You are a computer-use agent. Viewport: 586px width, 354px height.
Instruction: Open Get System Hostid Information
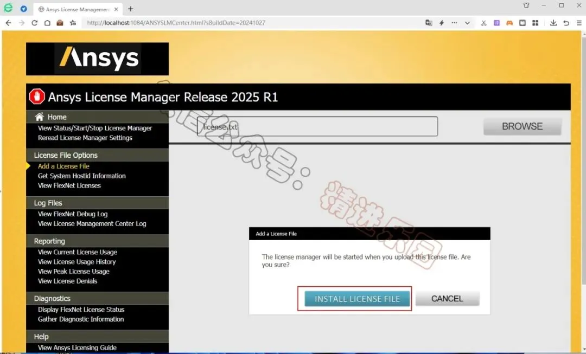81,176
